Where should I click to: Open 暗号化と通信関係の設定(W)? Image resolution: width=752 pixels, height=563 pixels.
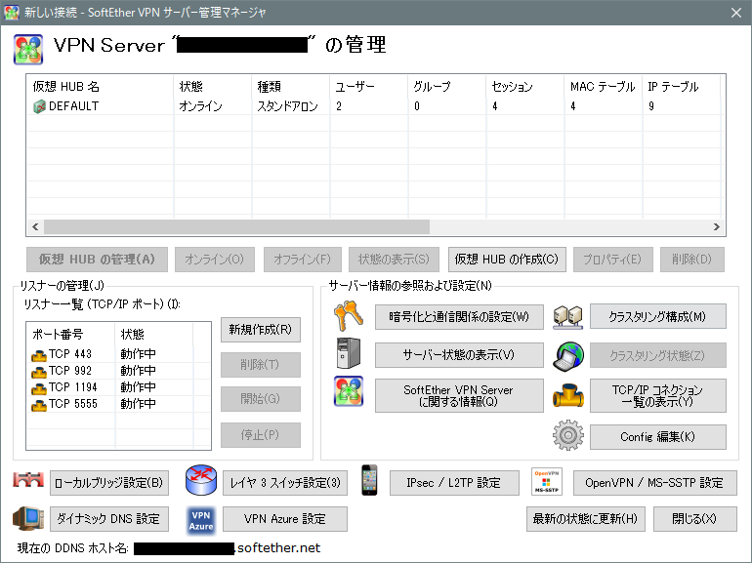click(459, 317)
